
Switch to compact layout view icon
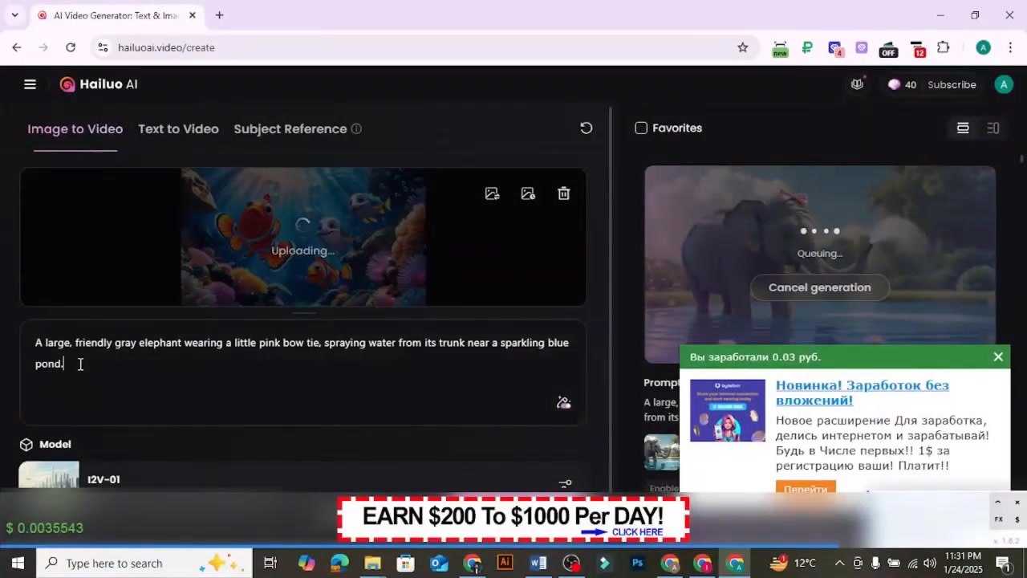click(993, 128)
